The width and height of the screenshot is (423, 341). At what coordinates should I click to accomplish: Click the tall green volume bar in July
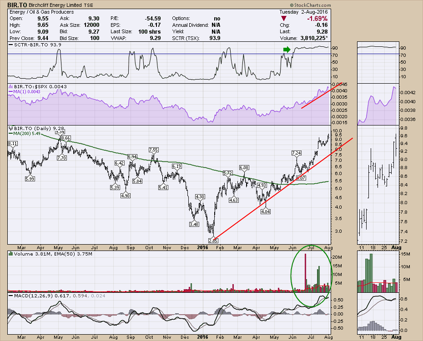click(x=319, y=279)
